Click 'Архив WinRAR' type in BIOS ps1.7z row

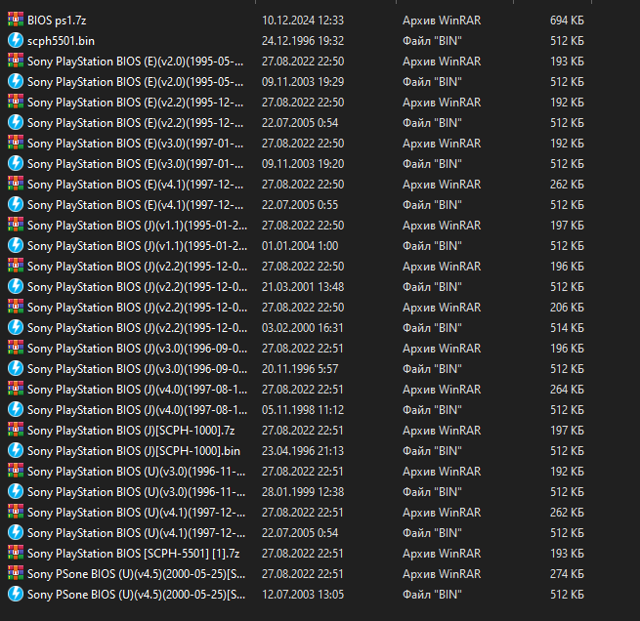(442, 21)
